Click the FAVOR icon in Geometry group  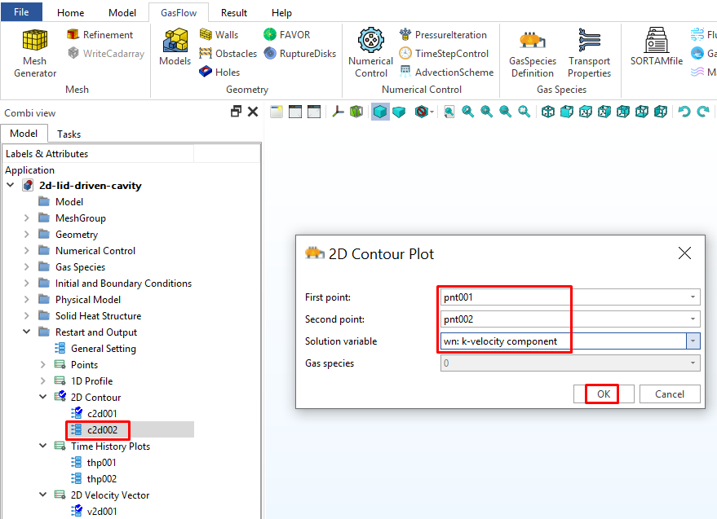(271, 35)
